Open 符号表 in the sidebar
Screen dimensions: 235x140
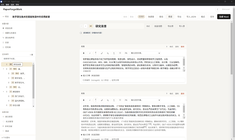tap(8, 47)
